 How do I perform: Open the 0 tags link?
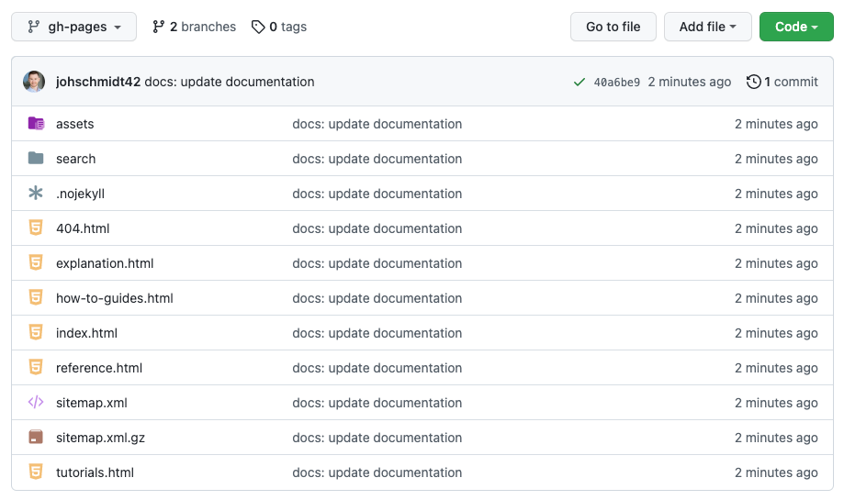click(x=279, y=27)
